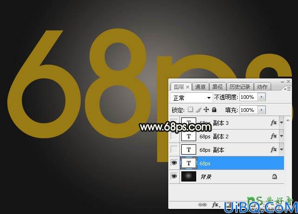The image size is (298, 214).
Task: Expand effects arrow on 68ps 副本 2 layer
Action: click(x=281, y=136)
